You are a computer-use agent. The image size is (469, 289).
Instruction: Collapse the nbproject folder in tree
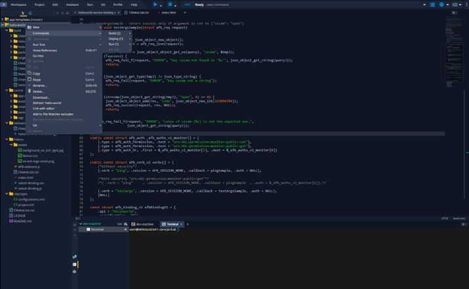(x=7, y=194)
